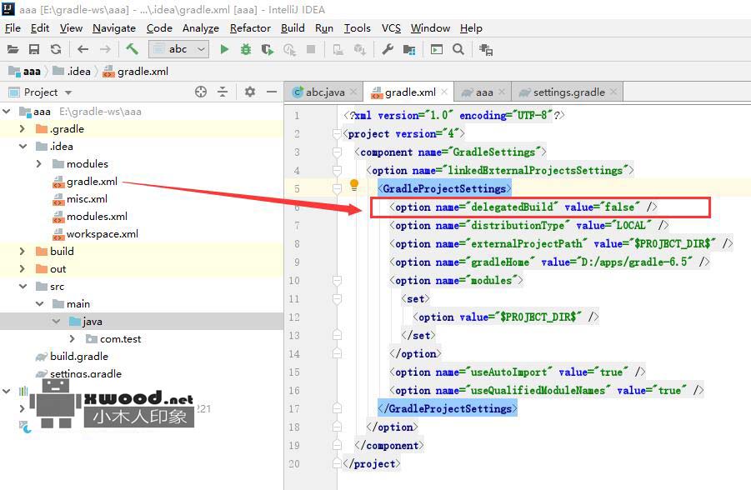Close the abc.java tab

[353, 92]
